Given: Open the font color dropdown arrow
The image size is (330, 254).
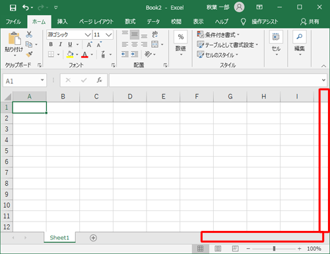Looking at the screenshot, I should click(92, 54).
